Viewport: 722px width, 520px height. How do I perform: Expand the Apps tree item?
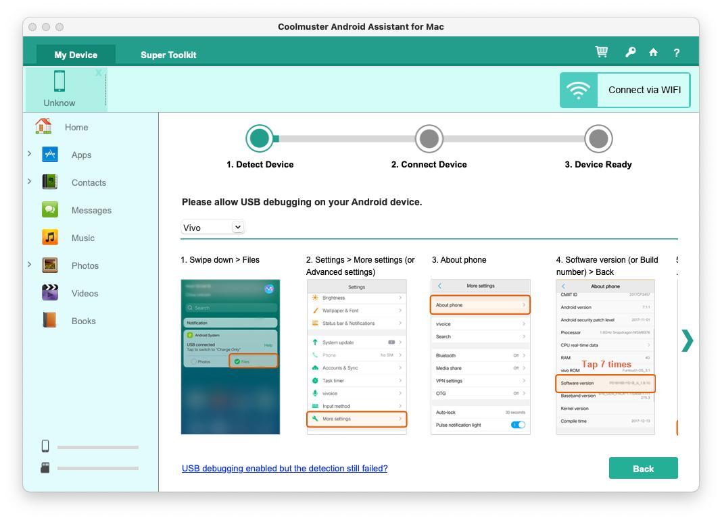click(30, 154)
